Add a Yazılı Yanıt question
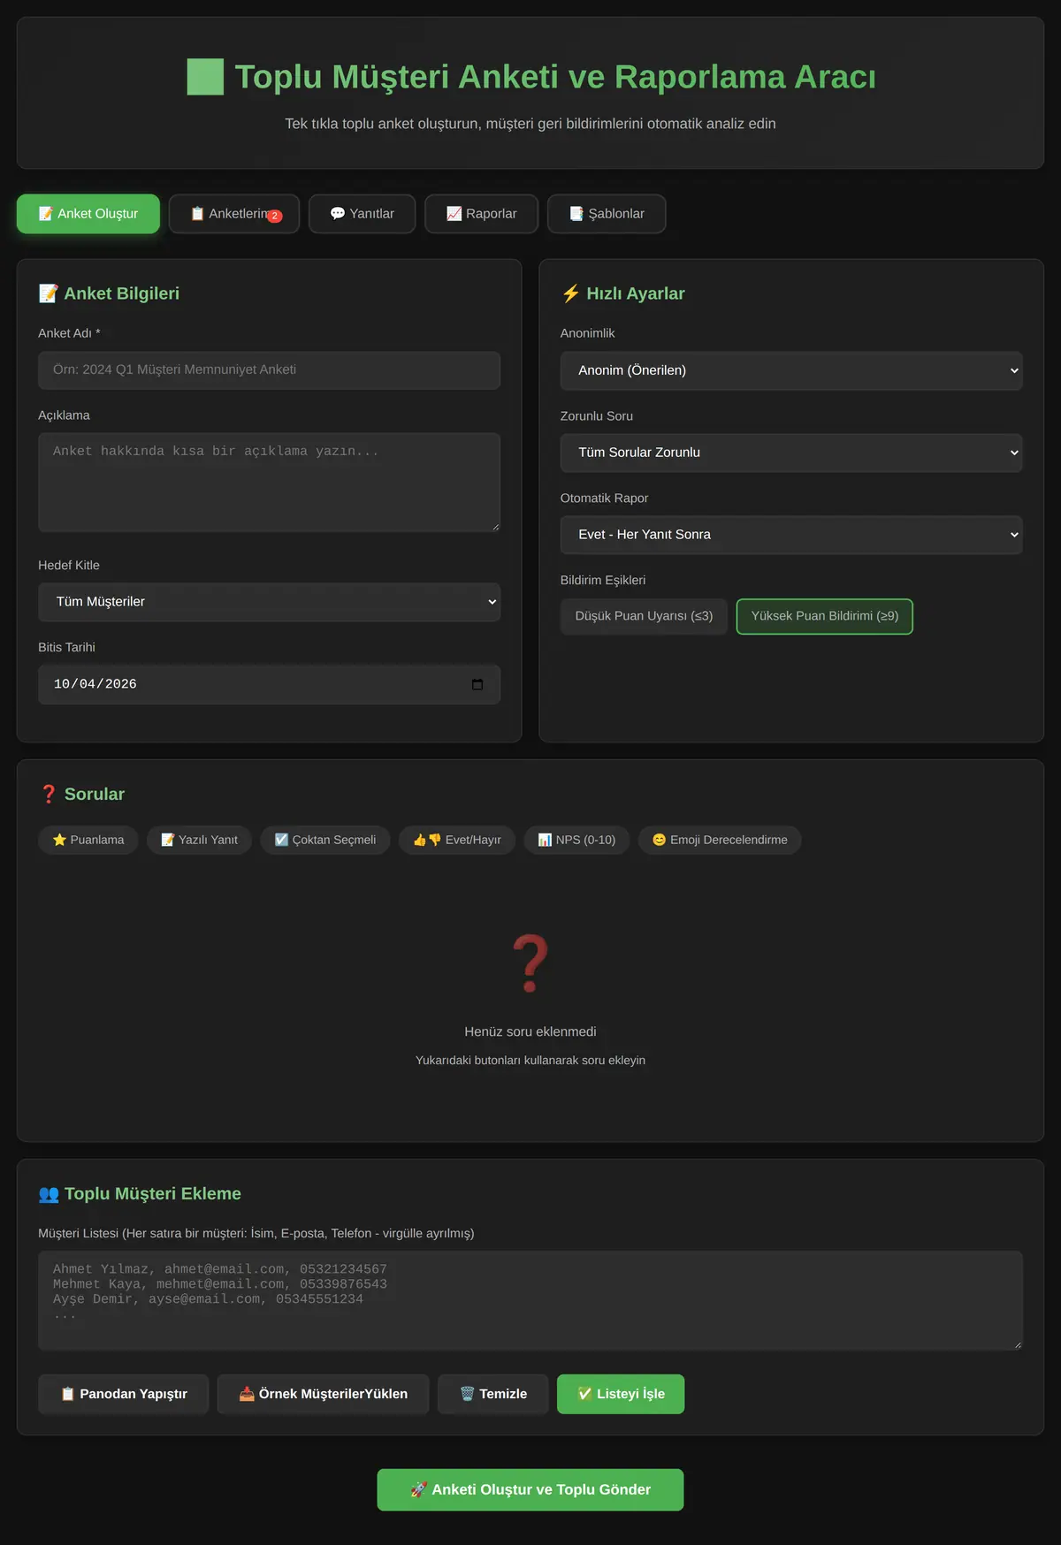The height and width of the screenshot is (1545, 1061). click(199, 840)
